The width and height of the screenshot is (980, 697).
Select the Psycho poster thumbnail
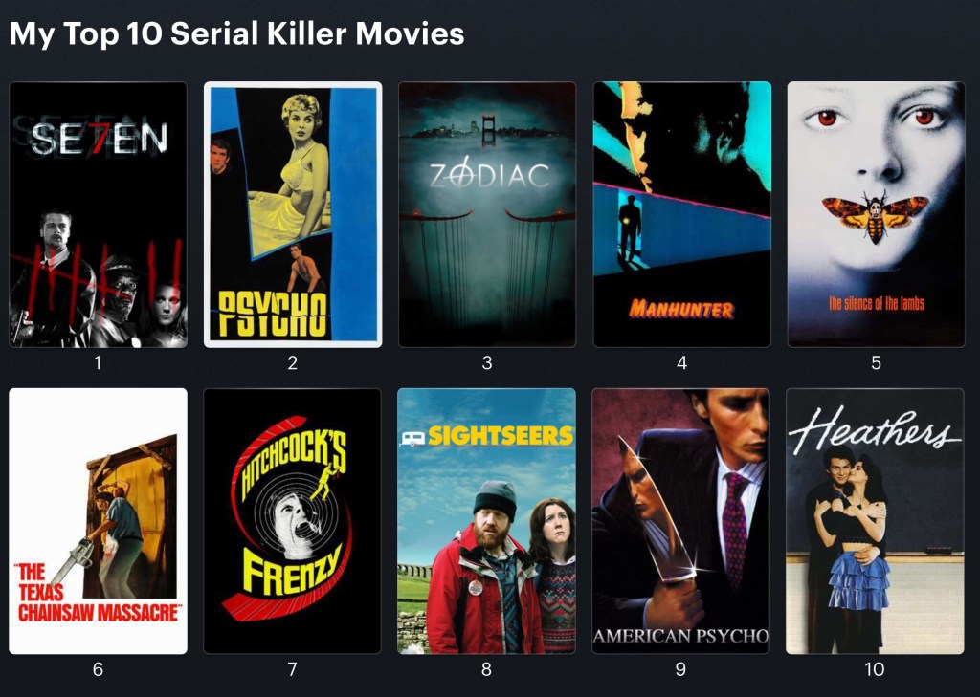point(293,214)
